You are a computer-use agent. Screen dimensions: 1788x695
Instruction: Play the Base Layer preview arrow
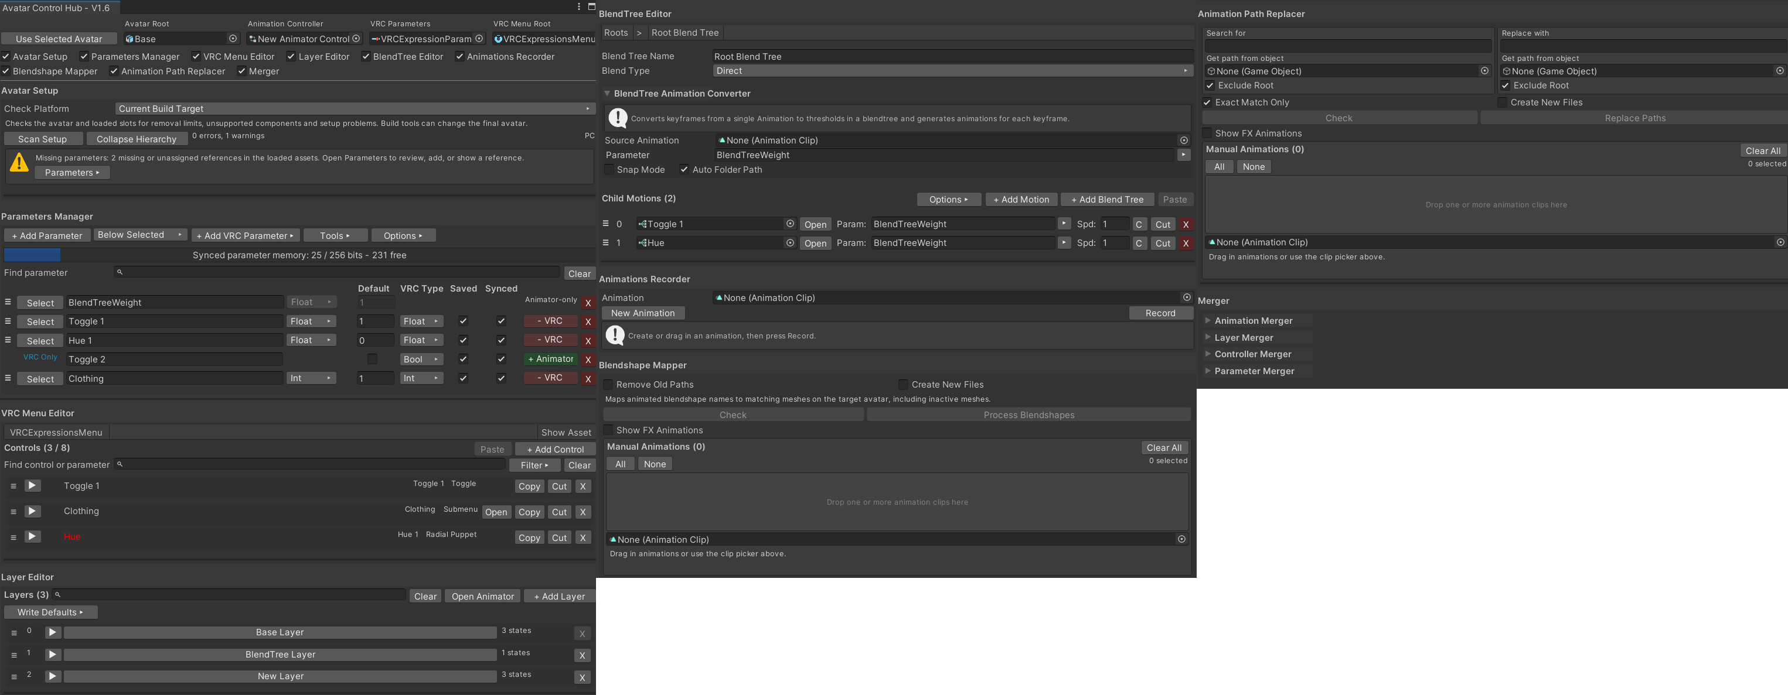[x=52, y=632]
